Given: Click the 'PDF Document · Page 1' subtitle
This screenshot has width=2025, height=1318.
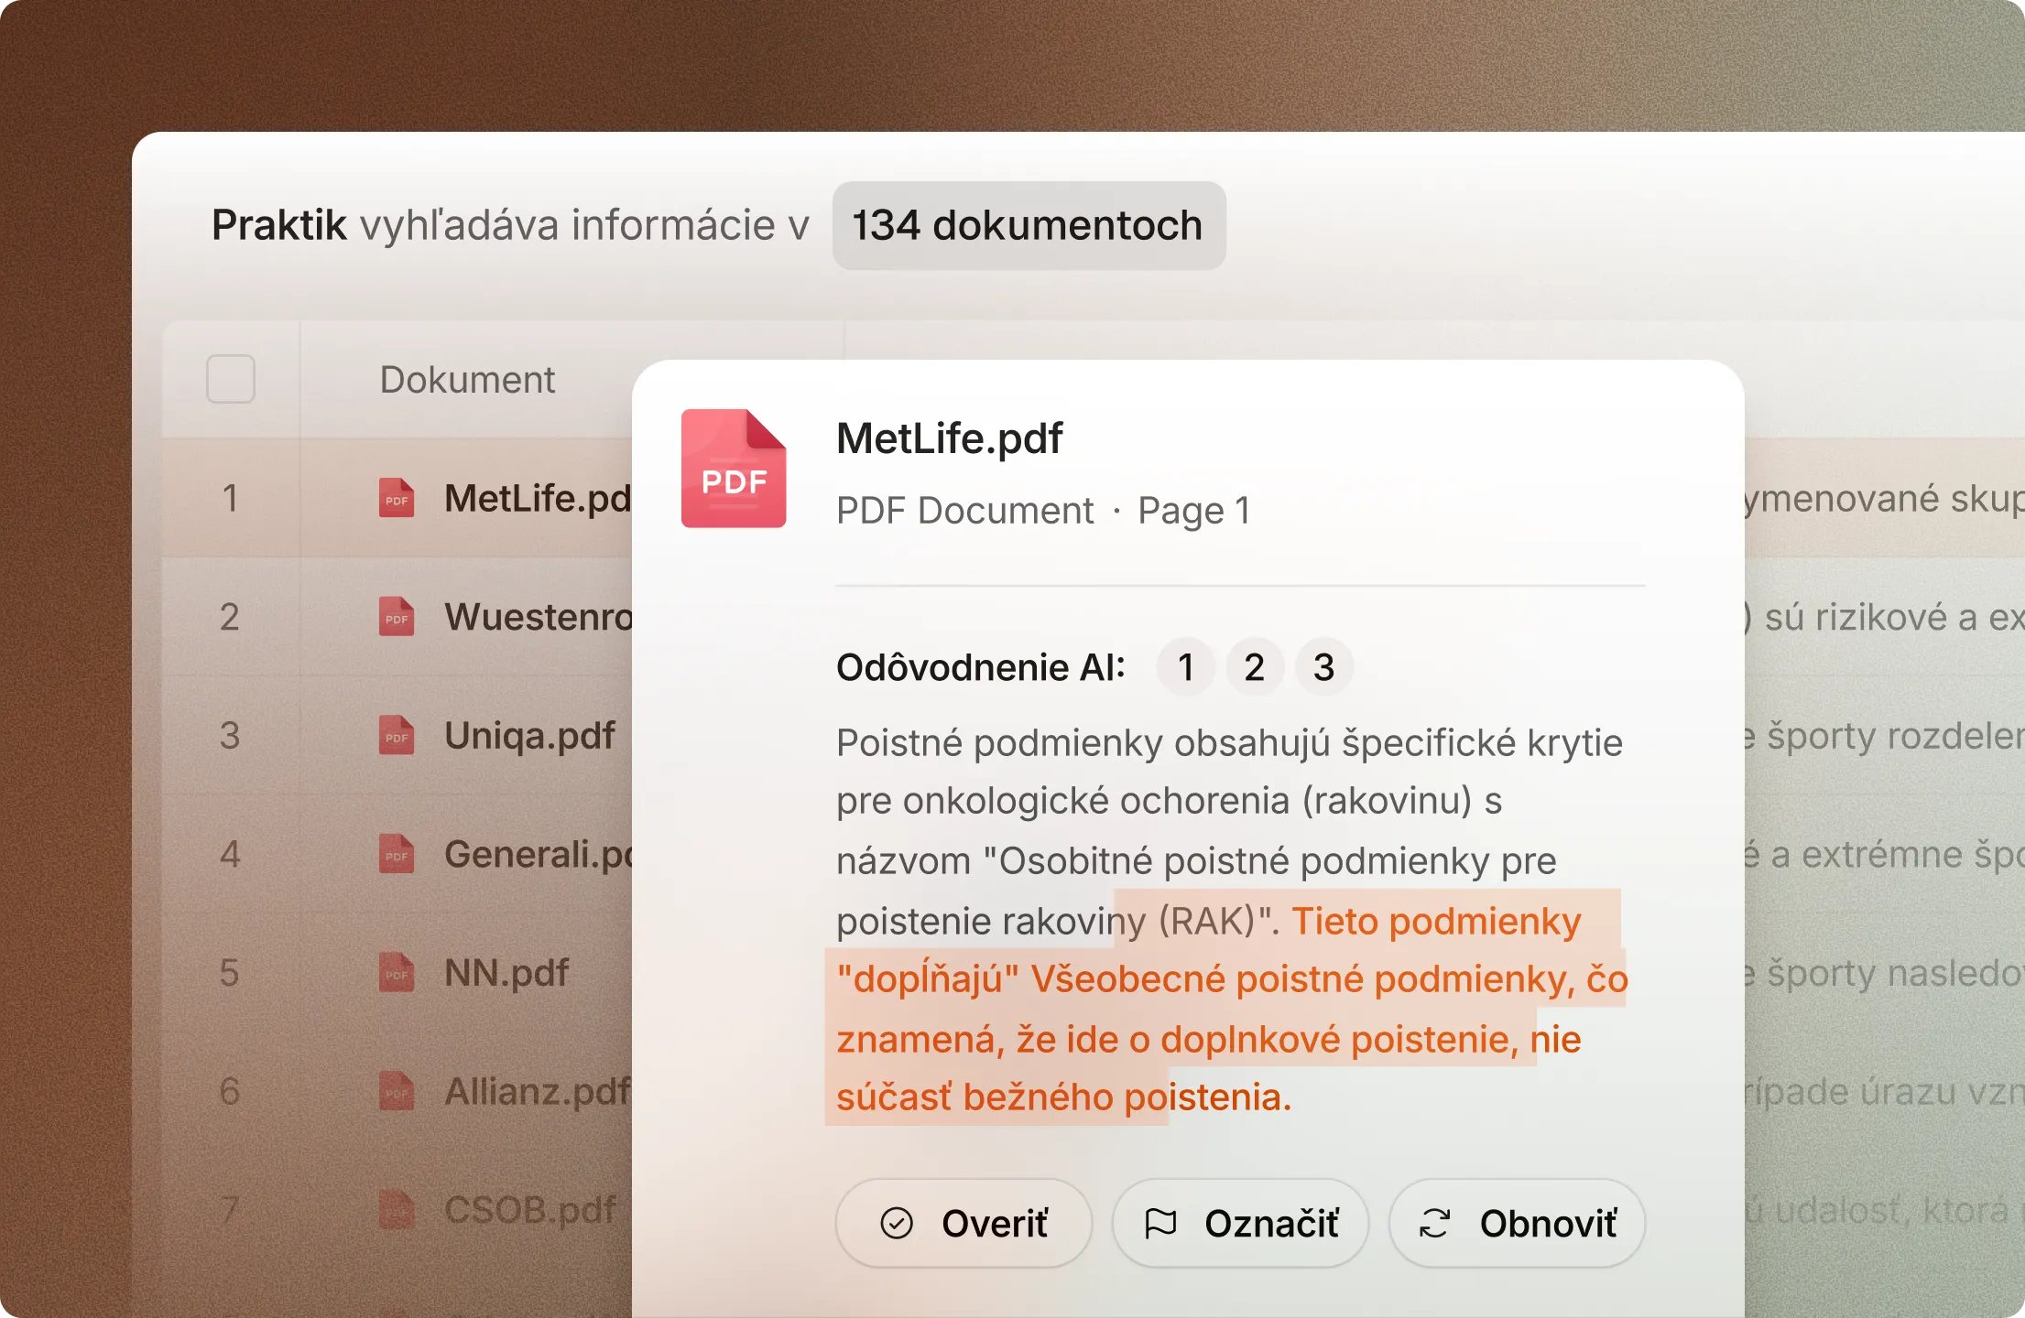Looking at the screenshot, I should (x=1043, y=511).
